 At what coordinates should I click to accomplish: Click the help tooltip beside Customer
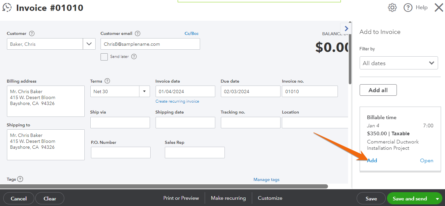tap(31, 33)
